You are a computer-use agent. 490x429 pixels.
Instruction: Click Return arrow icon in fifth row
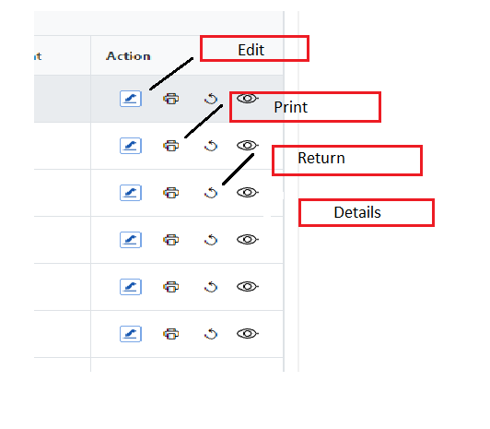(211, 287)
